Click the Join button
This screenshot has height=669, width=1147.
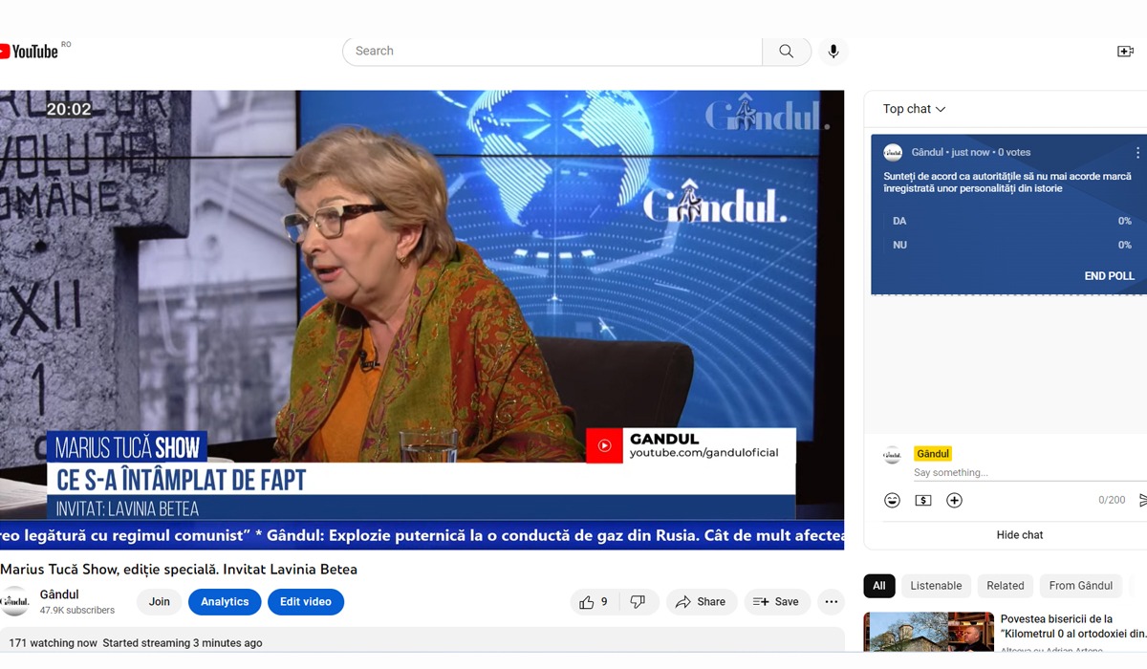(x=160, y=602)
